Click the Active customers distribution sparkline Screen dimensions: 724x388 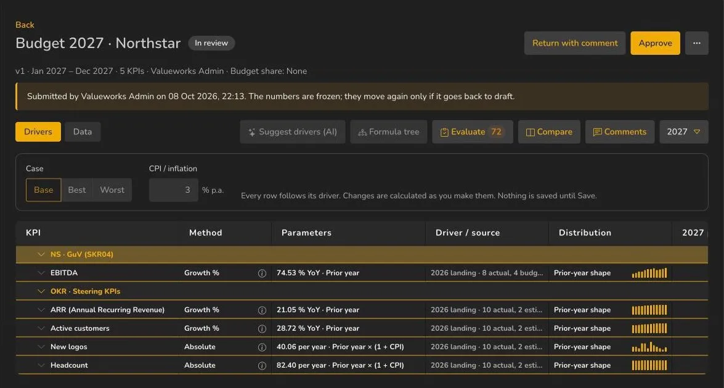coord(649,328)
